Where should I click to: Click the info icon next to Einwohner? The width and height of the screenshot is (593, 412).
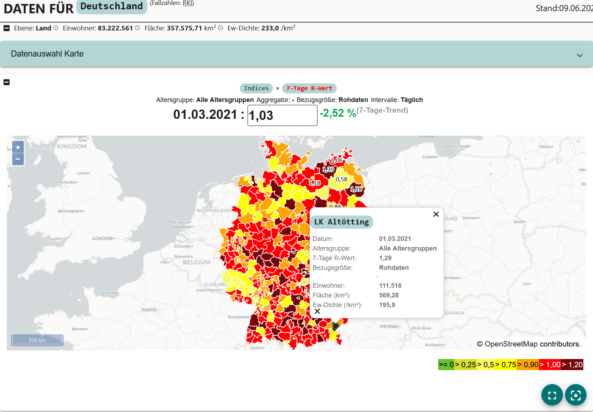(x=138, y=28)
